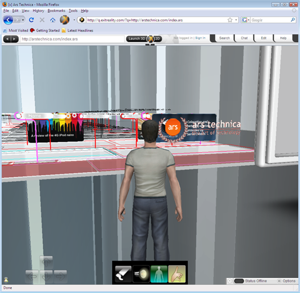300x293 pixels.
Task: Toggle the flashlight icon in bottom toolbar
Action: click(x=141, y=274)
